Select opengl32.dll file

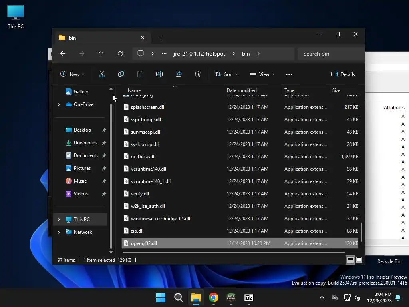(x=240, y=243)
